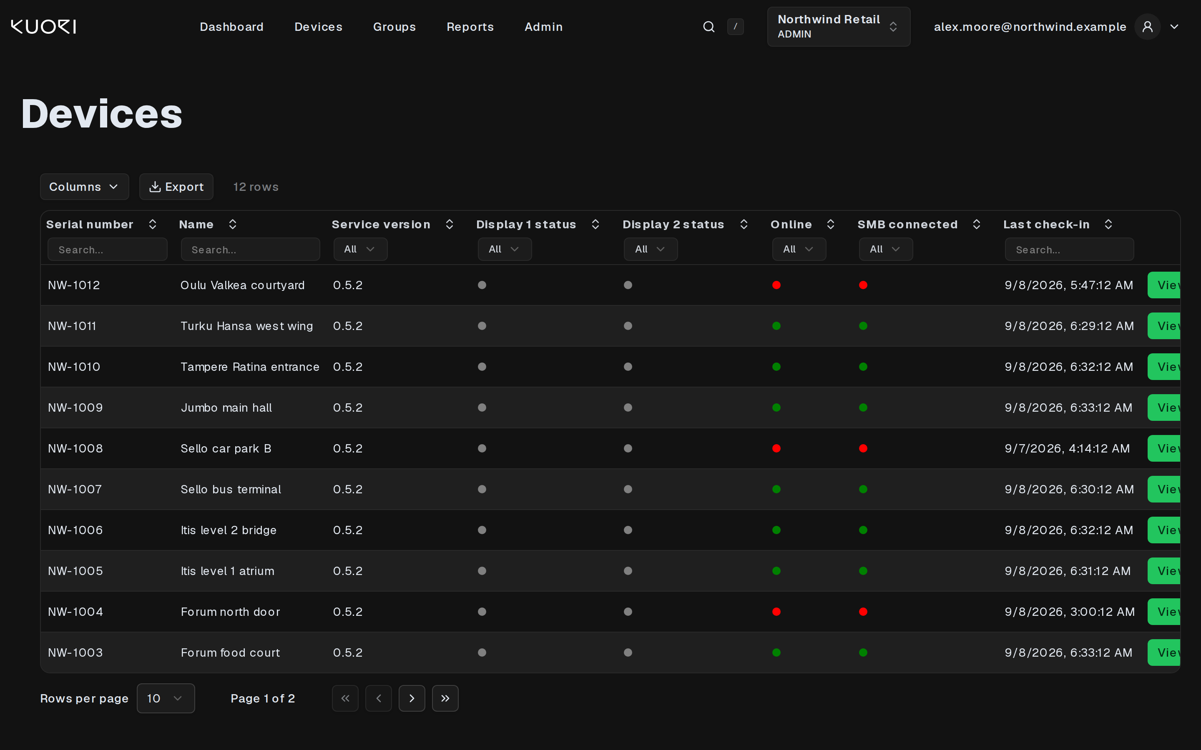
Task: Go to next page
Action: point(412,698)
